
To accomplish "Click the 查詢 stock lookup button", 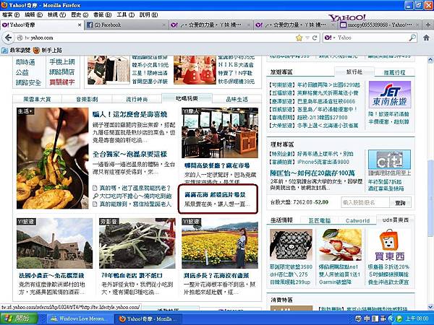I will [x=400, y=202].
